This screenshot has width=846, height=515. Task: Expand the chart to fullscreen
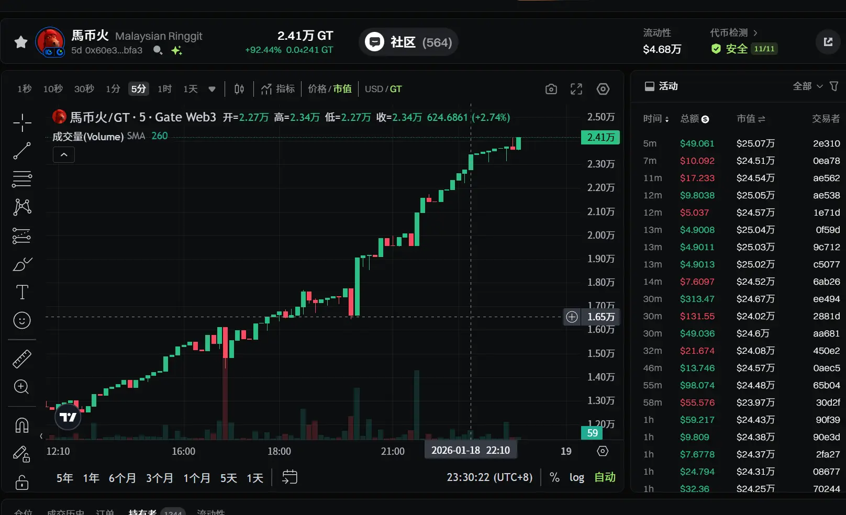pyautogui.click(x=576, y=89)
